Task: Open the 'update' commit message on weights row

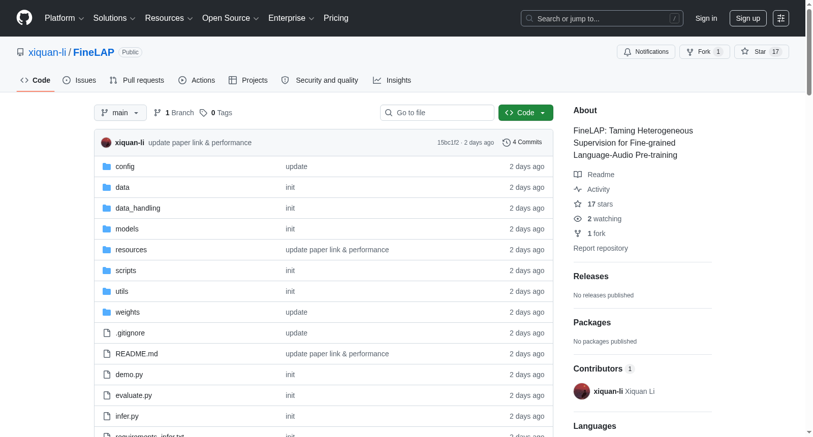Action: coord(296,312)
